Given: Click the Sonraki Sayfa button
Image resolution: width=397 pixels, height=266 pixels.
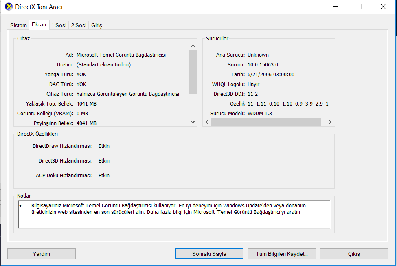Looking at the screenshot, I should [x=209, y=254].
